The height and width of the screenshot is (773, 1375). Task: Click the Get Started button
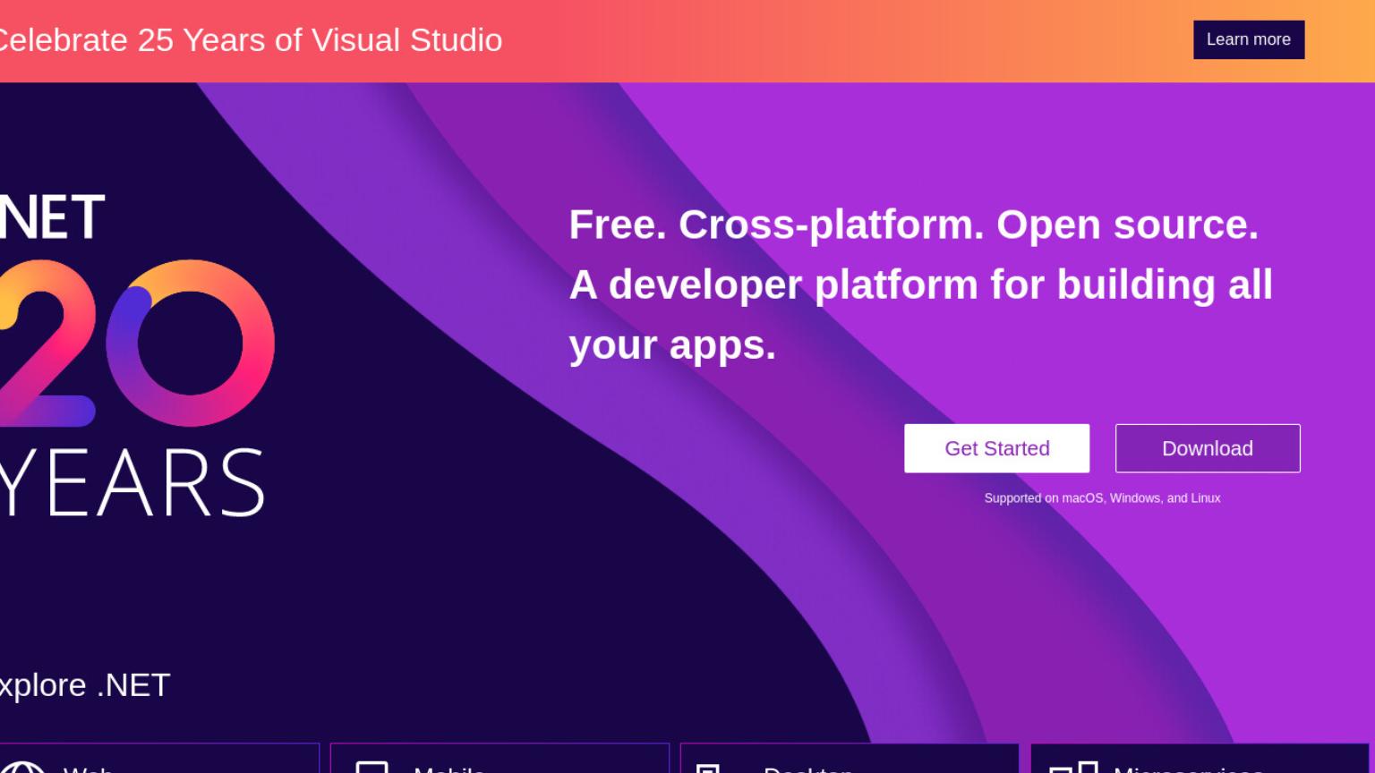tap(996, 448)
